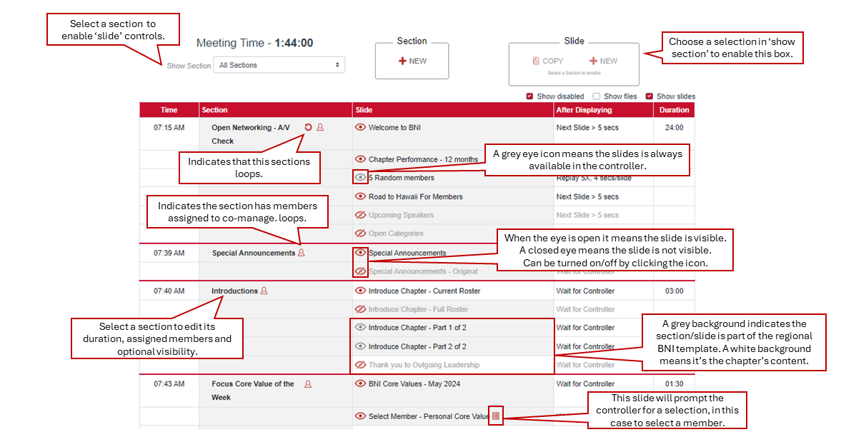Screen dimensions: 841x437
Task: Click the Section NEW button
Action: 412,61
